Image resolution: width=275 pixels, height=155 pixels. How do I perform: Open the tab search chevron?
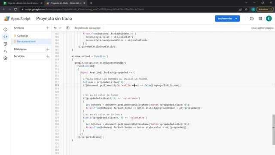[246, 3]
